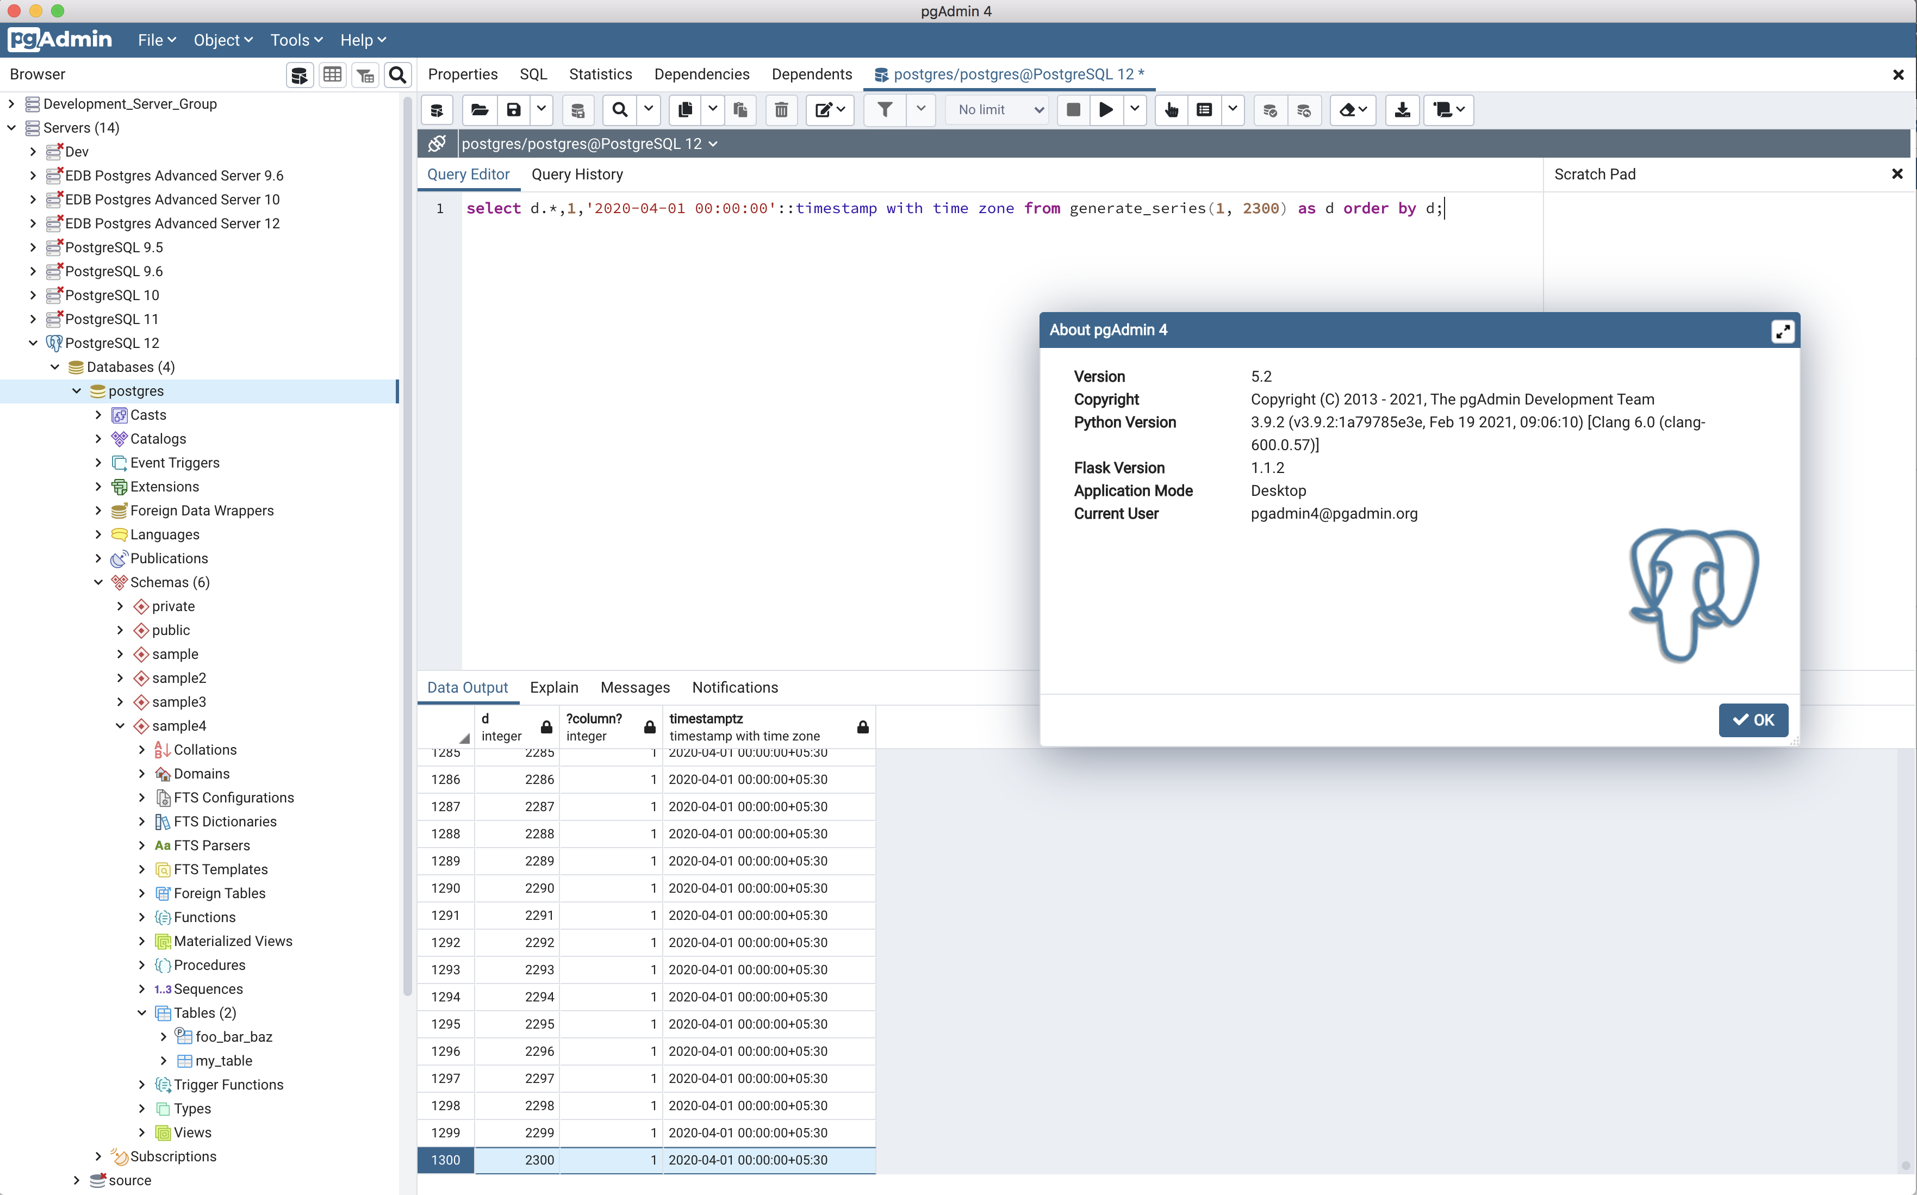Viewport: 1917px width, 1195px height.
Task: Open the Search Objects icon in Browser panel
Action: (397, 75)
